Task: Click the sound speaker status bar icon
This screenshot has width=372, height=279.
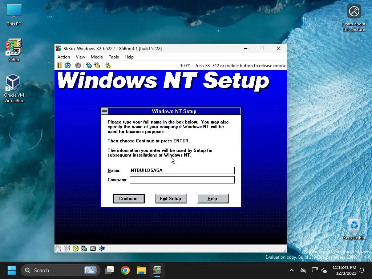Action: click(x=102, y=248)
